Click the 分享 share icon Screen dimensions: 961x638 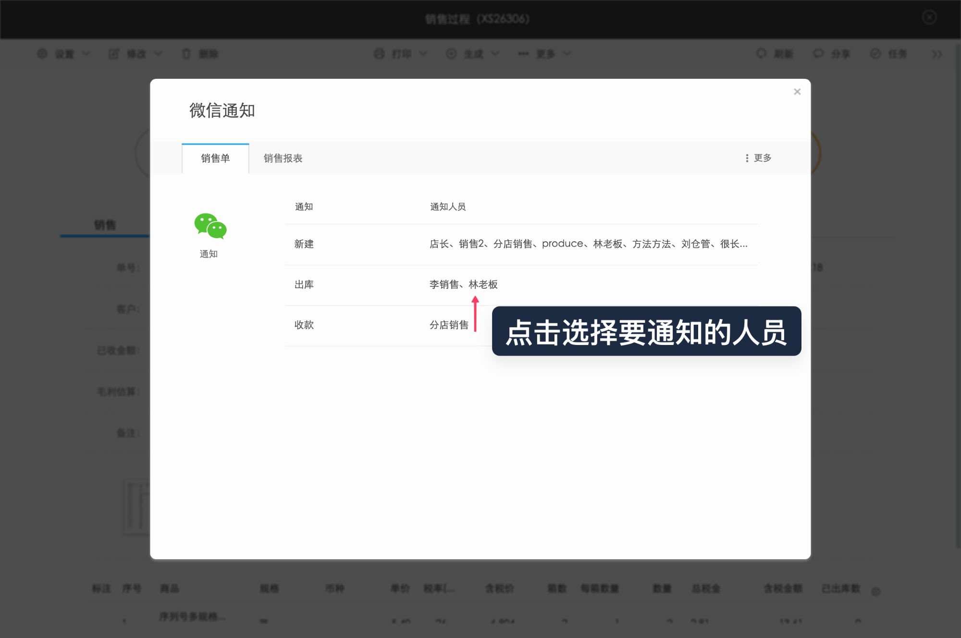coord(817,54)
